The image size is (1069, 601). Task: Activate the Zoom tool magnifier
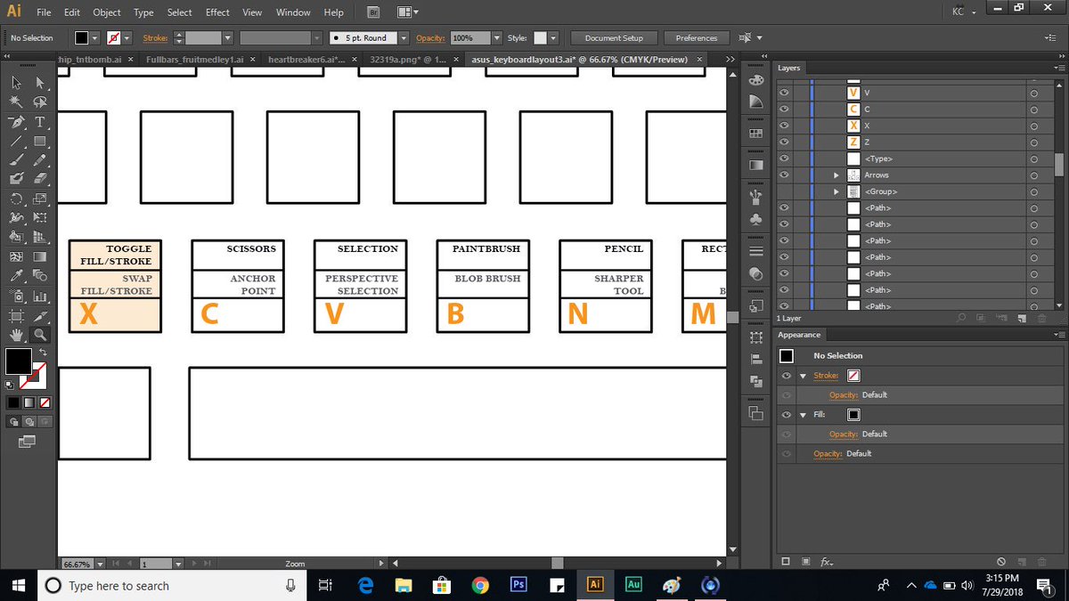(x=40, y=336)
